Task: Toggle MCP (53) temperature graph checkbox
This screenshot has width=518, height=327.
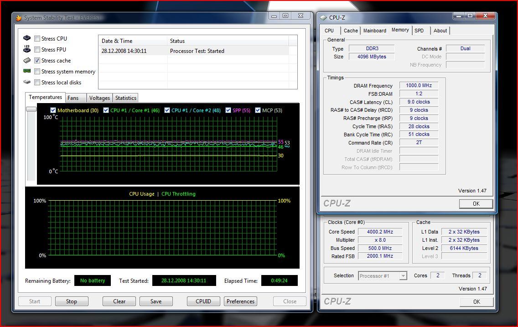Action: click(x=258, y=110)
